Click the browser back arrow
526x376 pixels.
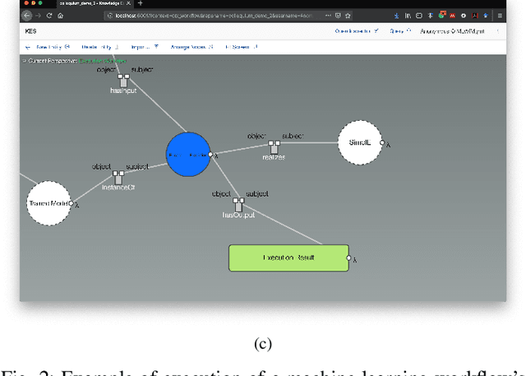(x=26, y=16)
